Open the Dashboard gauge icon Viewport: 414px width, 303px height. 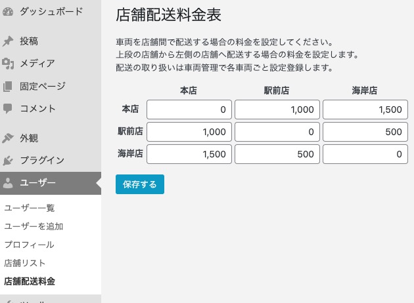coord(8,12)
